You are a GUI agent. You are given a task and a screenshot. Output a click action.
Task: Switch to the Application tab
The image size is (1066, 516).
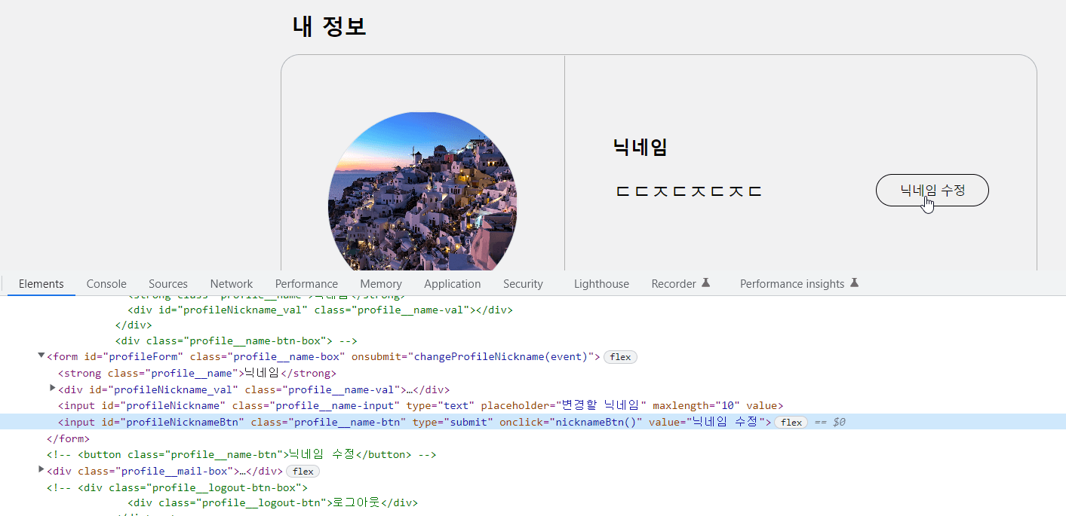[453, 284]
